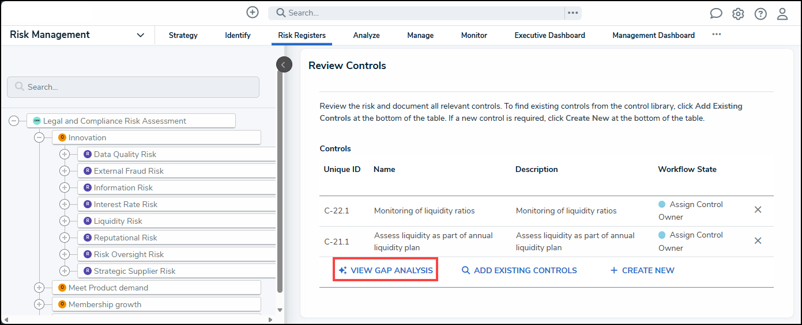
Task: Open the settings gear icon
Action: click(738, 14)
